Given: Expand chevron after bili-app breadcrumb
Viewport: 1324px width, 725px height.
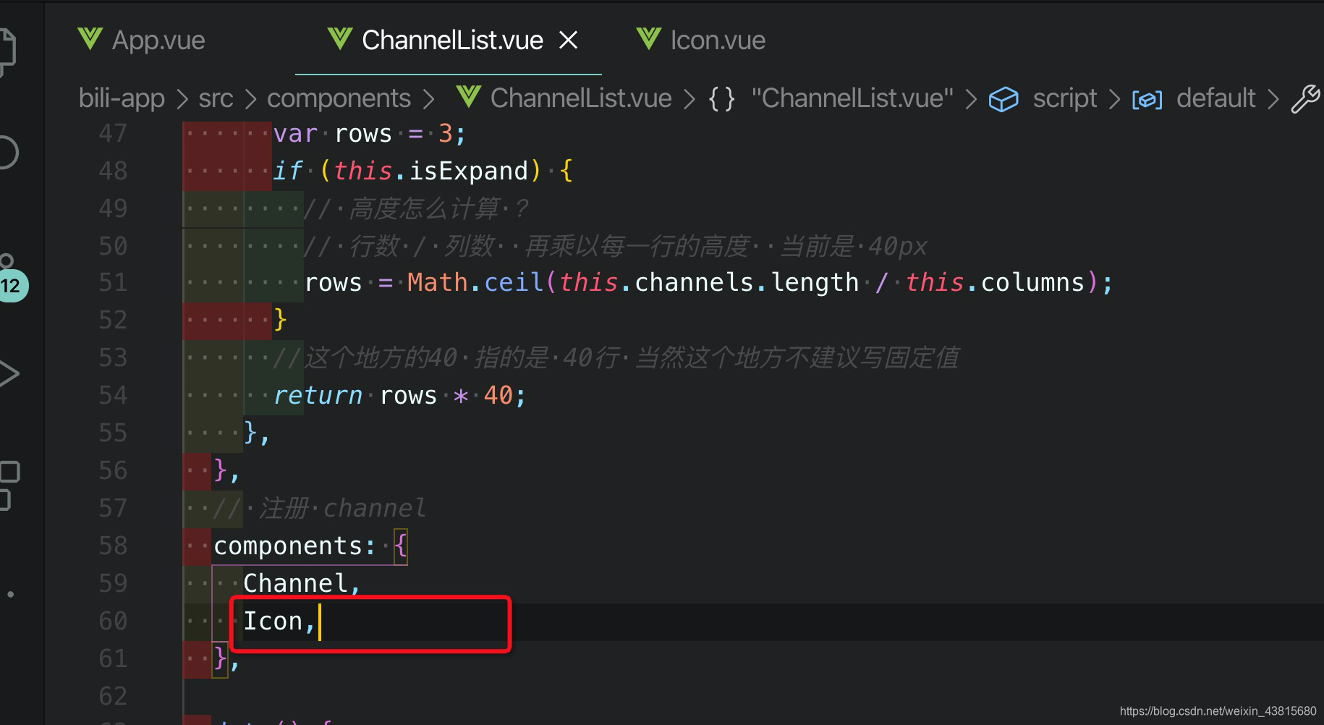Looking at the screenshot, I should coord(182,99).
